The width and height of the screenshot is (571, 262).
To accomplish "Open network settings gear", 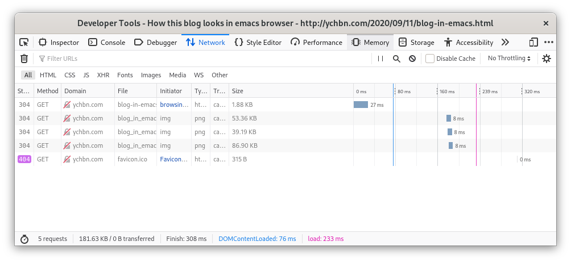I will click(547, 59).
